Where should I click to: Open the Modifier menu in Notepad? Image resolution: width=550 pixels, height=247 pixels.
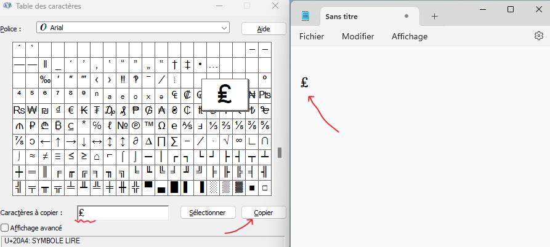coord(358,36)
